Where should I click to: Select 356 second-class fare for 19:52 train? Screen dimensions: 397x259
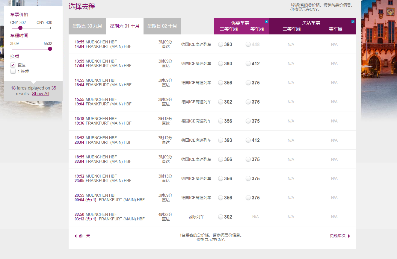[x=221, y=178]
